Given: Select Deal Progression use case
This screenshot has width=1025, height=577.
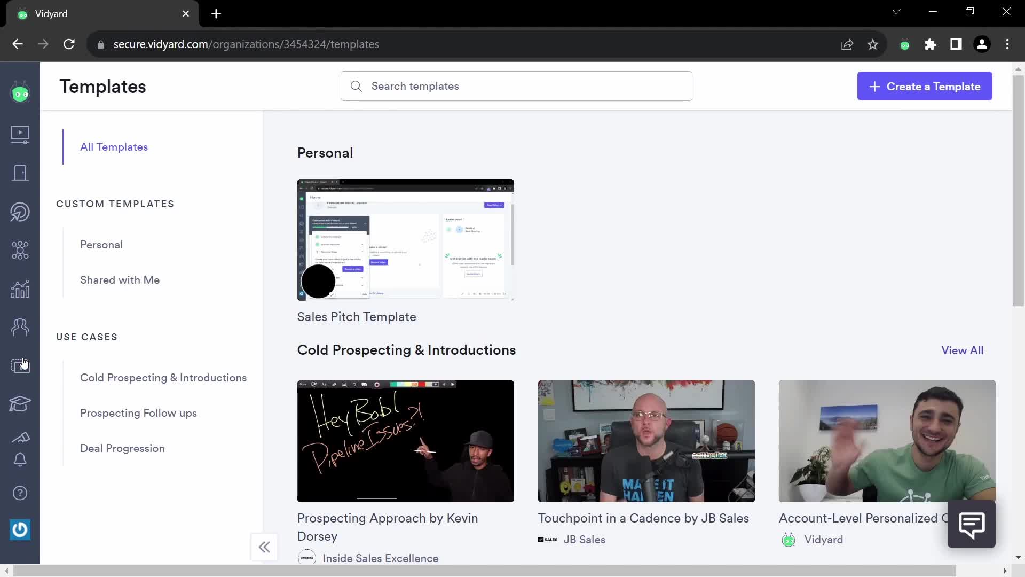Looking at the screenshot, I should pyautogui.click(x=122, y=448).
